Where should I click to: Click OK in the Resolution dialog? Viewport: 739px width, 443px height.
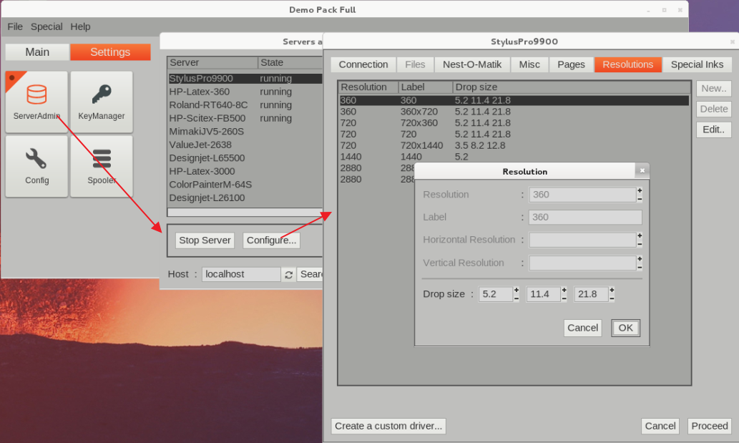coord(625,328)
